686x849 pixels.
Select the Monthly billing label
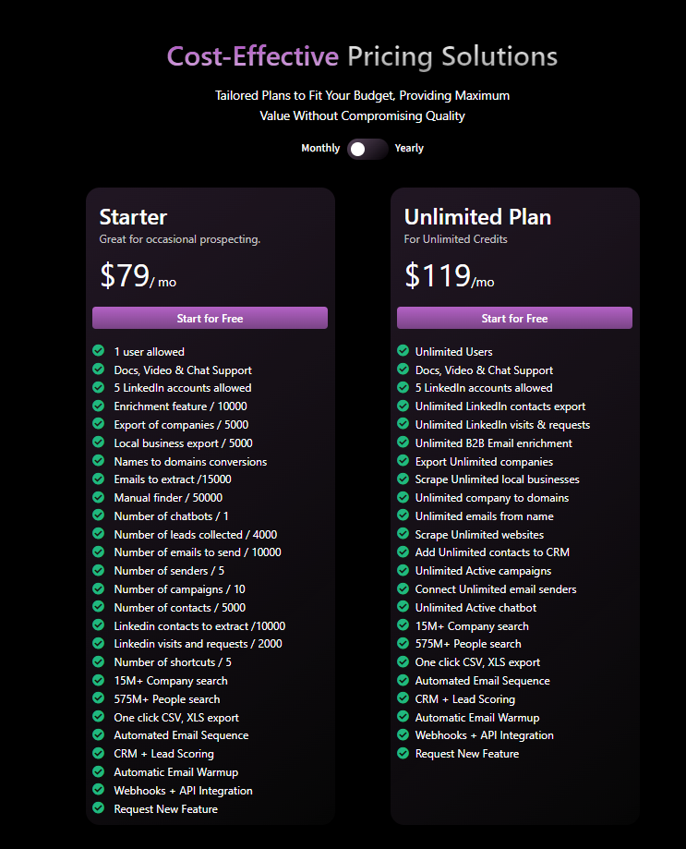320,149
